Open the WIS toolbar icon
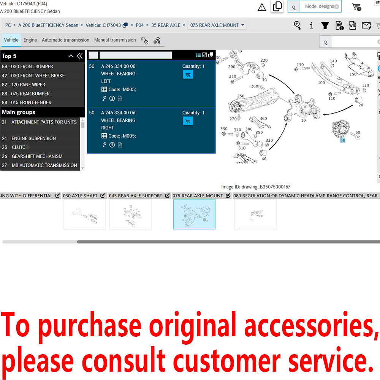380x380 pixels. click(x=353, y=25)
